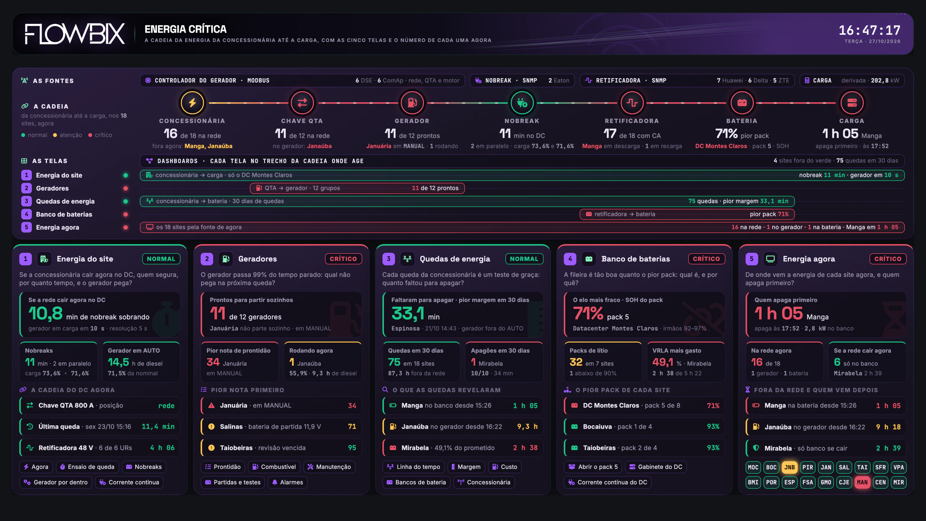Click the Banco de baterias card icon
The image size is (926, 521).
pos(589,259)
